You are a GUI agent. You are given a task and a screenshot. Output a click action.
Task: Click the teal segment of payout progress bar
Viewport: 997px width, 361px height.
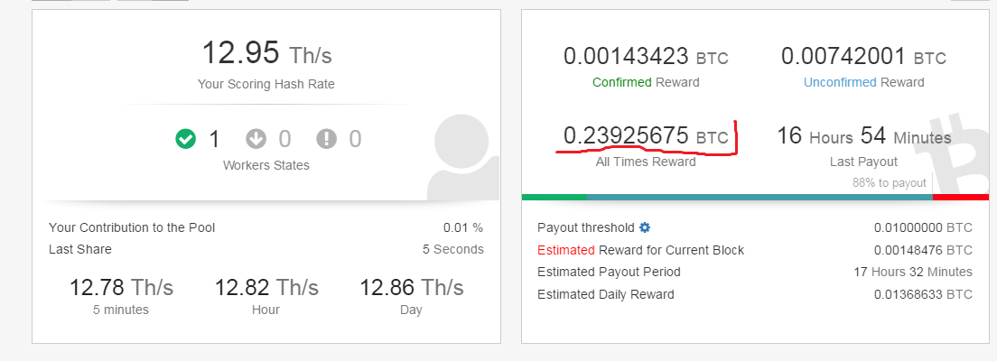[759, 198]
